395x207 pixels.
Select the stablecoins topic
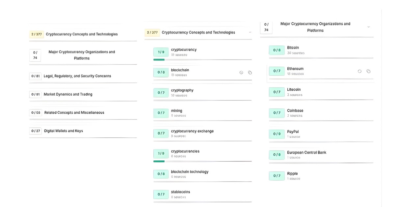(180, 192)
